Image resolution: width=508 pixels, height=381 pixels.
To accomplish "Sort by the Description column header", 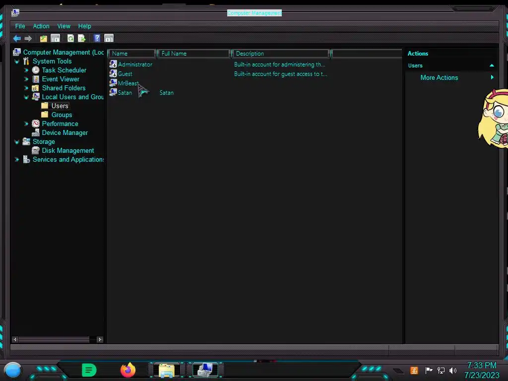I will (281, 54).
